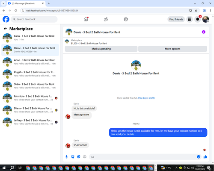Click the microphone voice clip icon

point(66,157)
